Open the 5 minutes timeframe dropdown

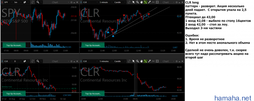106,61
